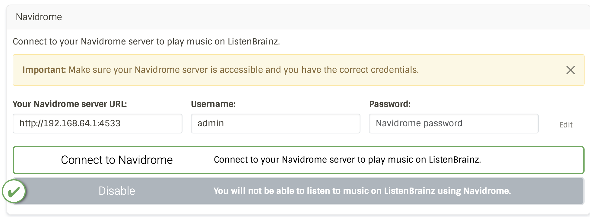This screenshot has height=217, width=590.
Task: Click the "Username:" label
Action: [x=213, y=104]
